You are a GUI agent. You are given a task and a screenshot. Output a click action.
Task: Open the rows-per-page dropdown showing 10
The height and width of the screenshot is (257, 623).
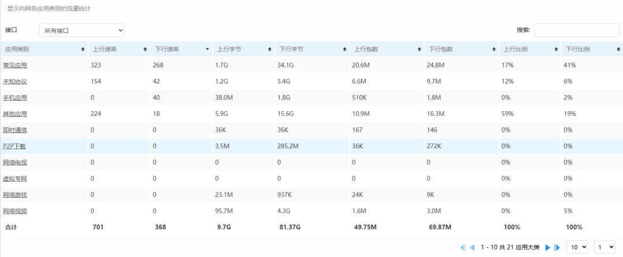point(577,247)
